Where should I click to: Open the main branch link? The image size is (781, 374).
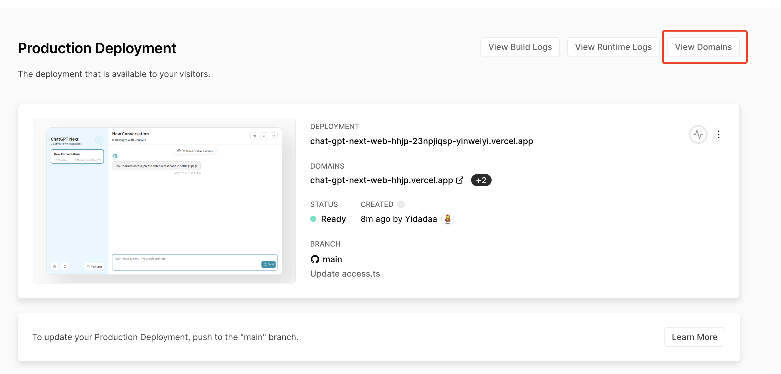pos(332,259)
